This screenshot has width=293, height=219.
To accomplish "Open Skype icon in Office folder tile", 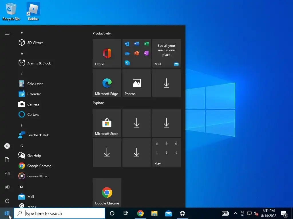I will 127,63.
